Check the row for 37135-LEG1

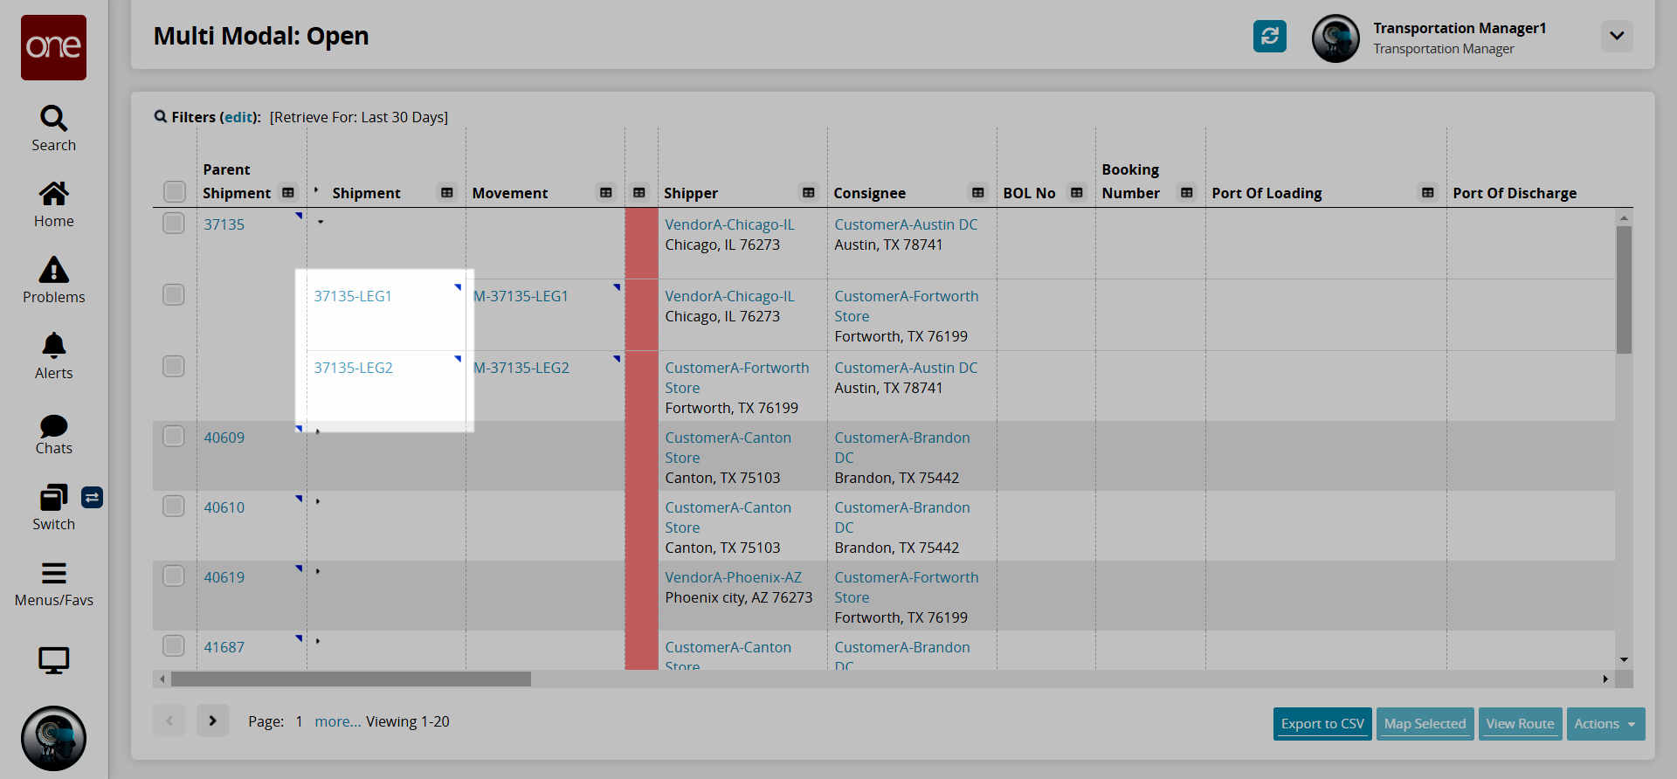(x=174, y=295)
